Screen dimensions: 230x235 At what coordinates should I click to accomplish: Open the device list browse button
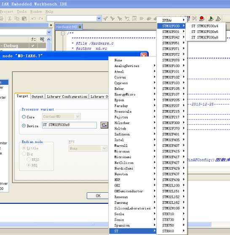coord(104,125)
